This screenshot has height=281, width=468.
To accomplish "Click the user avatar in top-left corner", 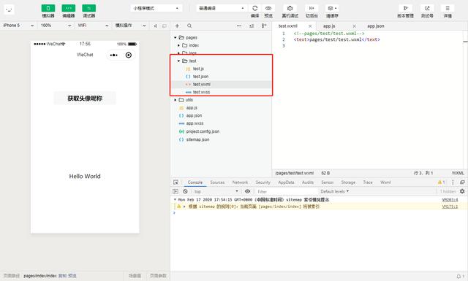I will click(9, 9).
